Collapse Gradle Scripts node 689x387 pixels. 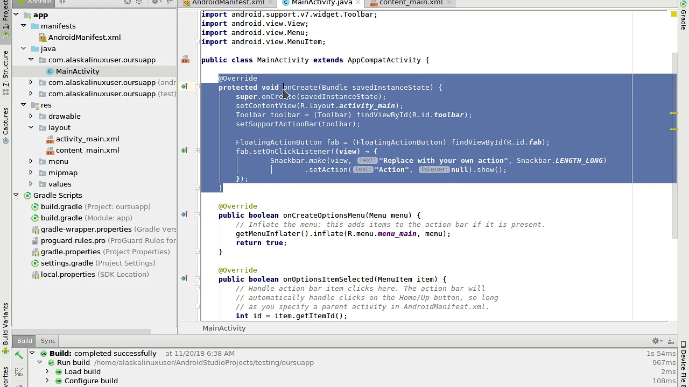(x=16, y=195)
